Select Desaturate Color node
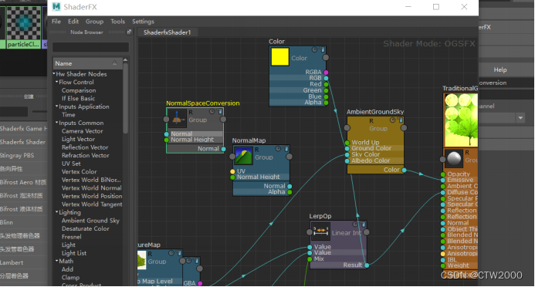The width and height of the screenshot is (535, 287). [85, 228]
